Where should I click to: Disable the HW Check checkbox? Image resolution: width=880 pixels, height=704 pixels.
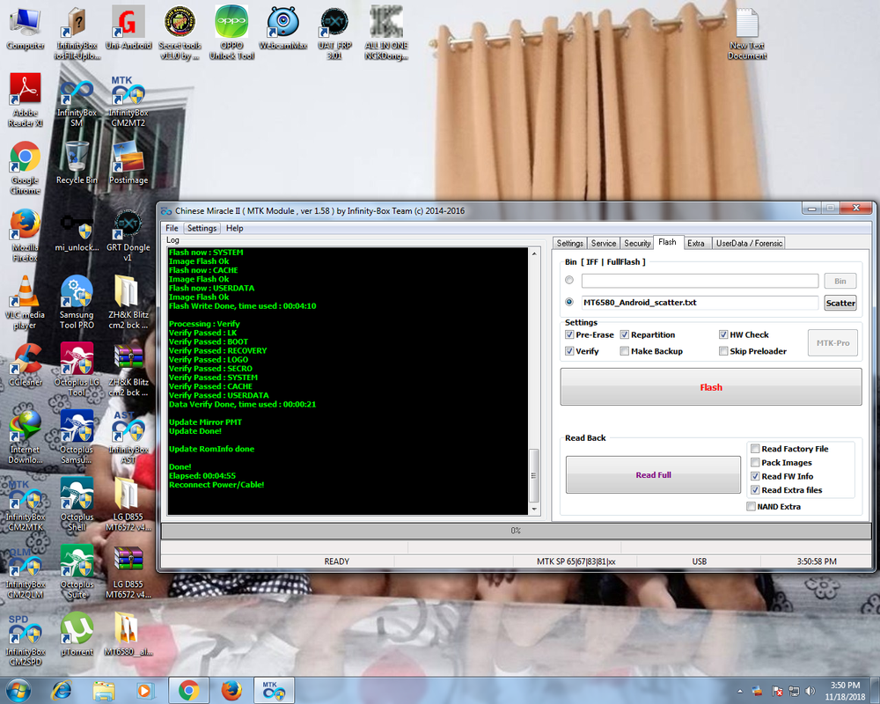744,334
